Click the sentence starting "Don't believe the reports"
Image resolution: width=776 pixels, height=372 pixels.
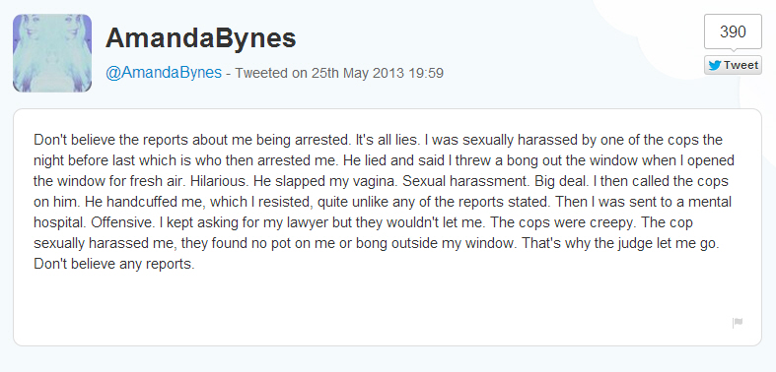point(191,140)
